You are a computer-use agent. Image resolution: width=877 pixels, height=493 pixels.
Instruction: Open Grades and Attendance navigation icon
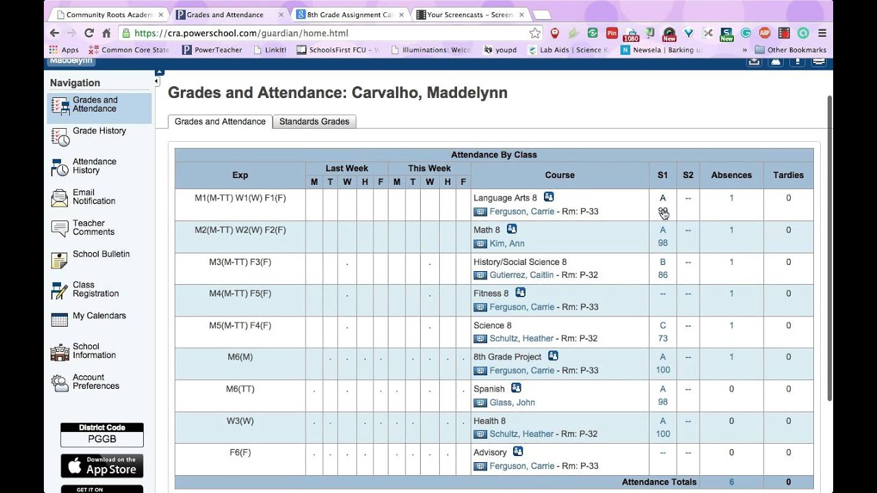[60, 105]
